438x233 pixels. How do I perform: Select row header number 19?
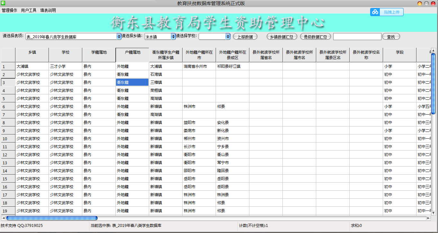click(x=8, y=211)
